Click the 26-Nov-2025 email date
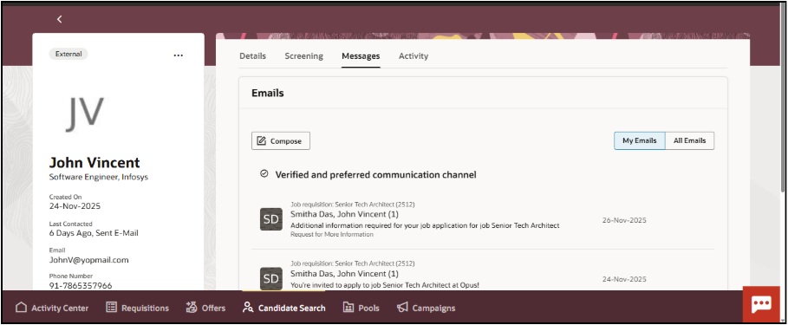Image resolution: width=788 pixels, height=325 pixels. point(625,220)
